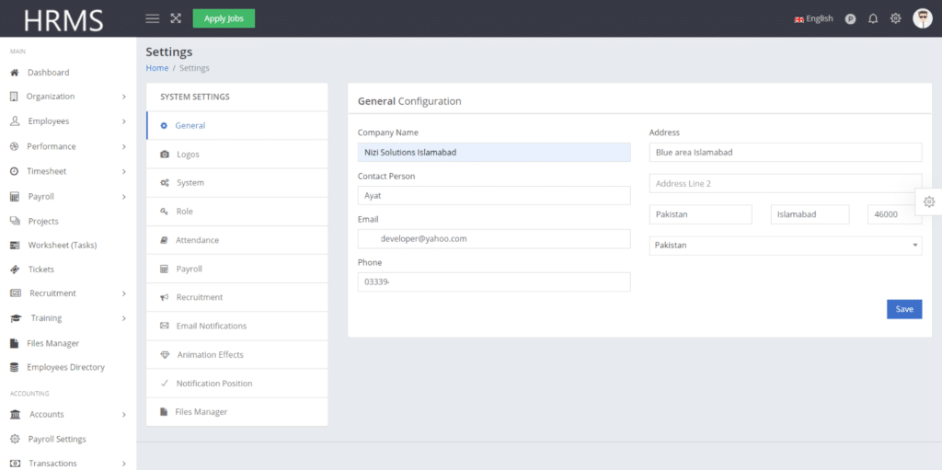The image size is (942, 470).
Task: Expand the Organization submenu chevron
Action: [124, 97]
